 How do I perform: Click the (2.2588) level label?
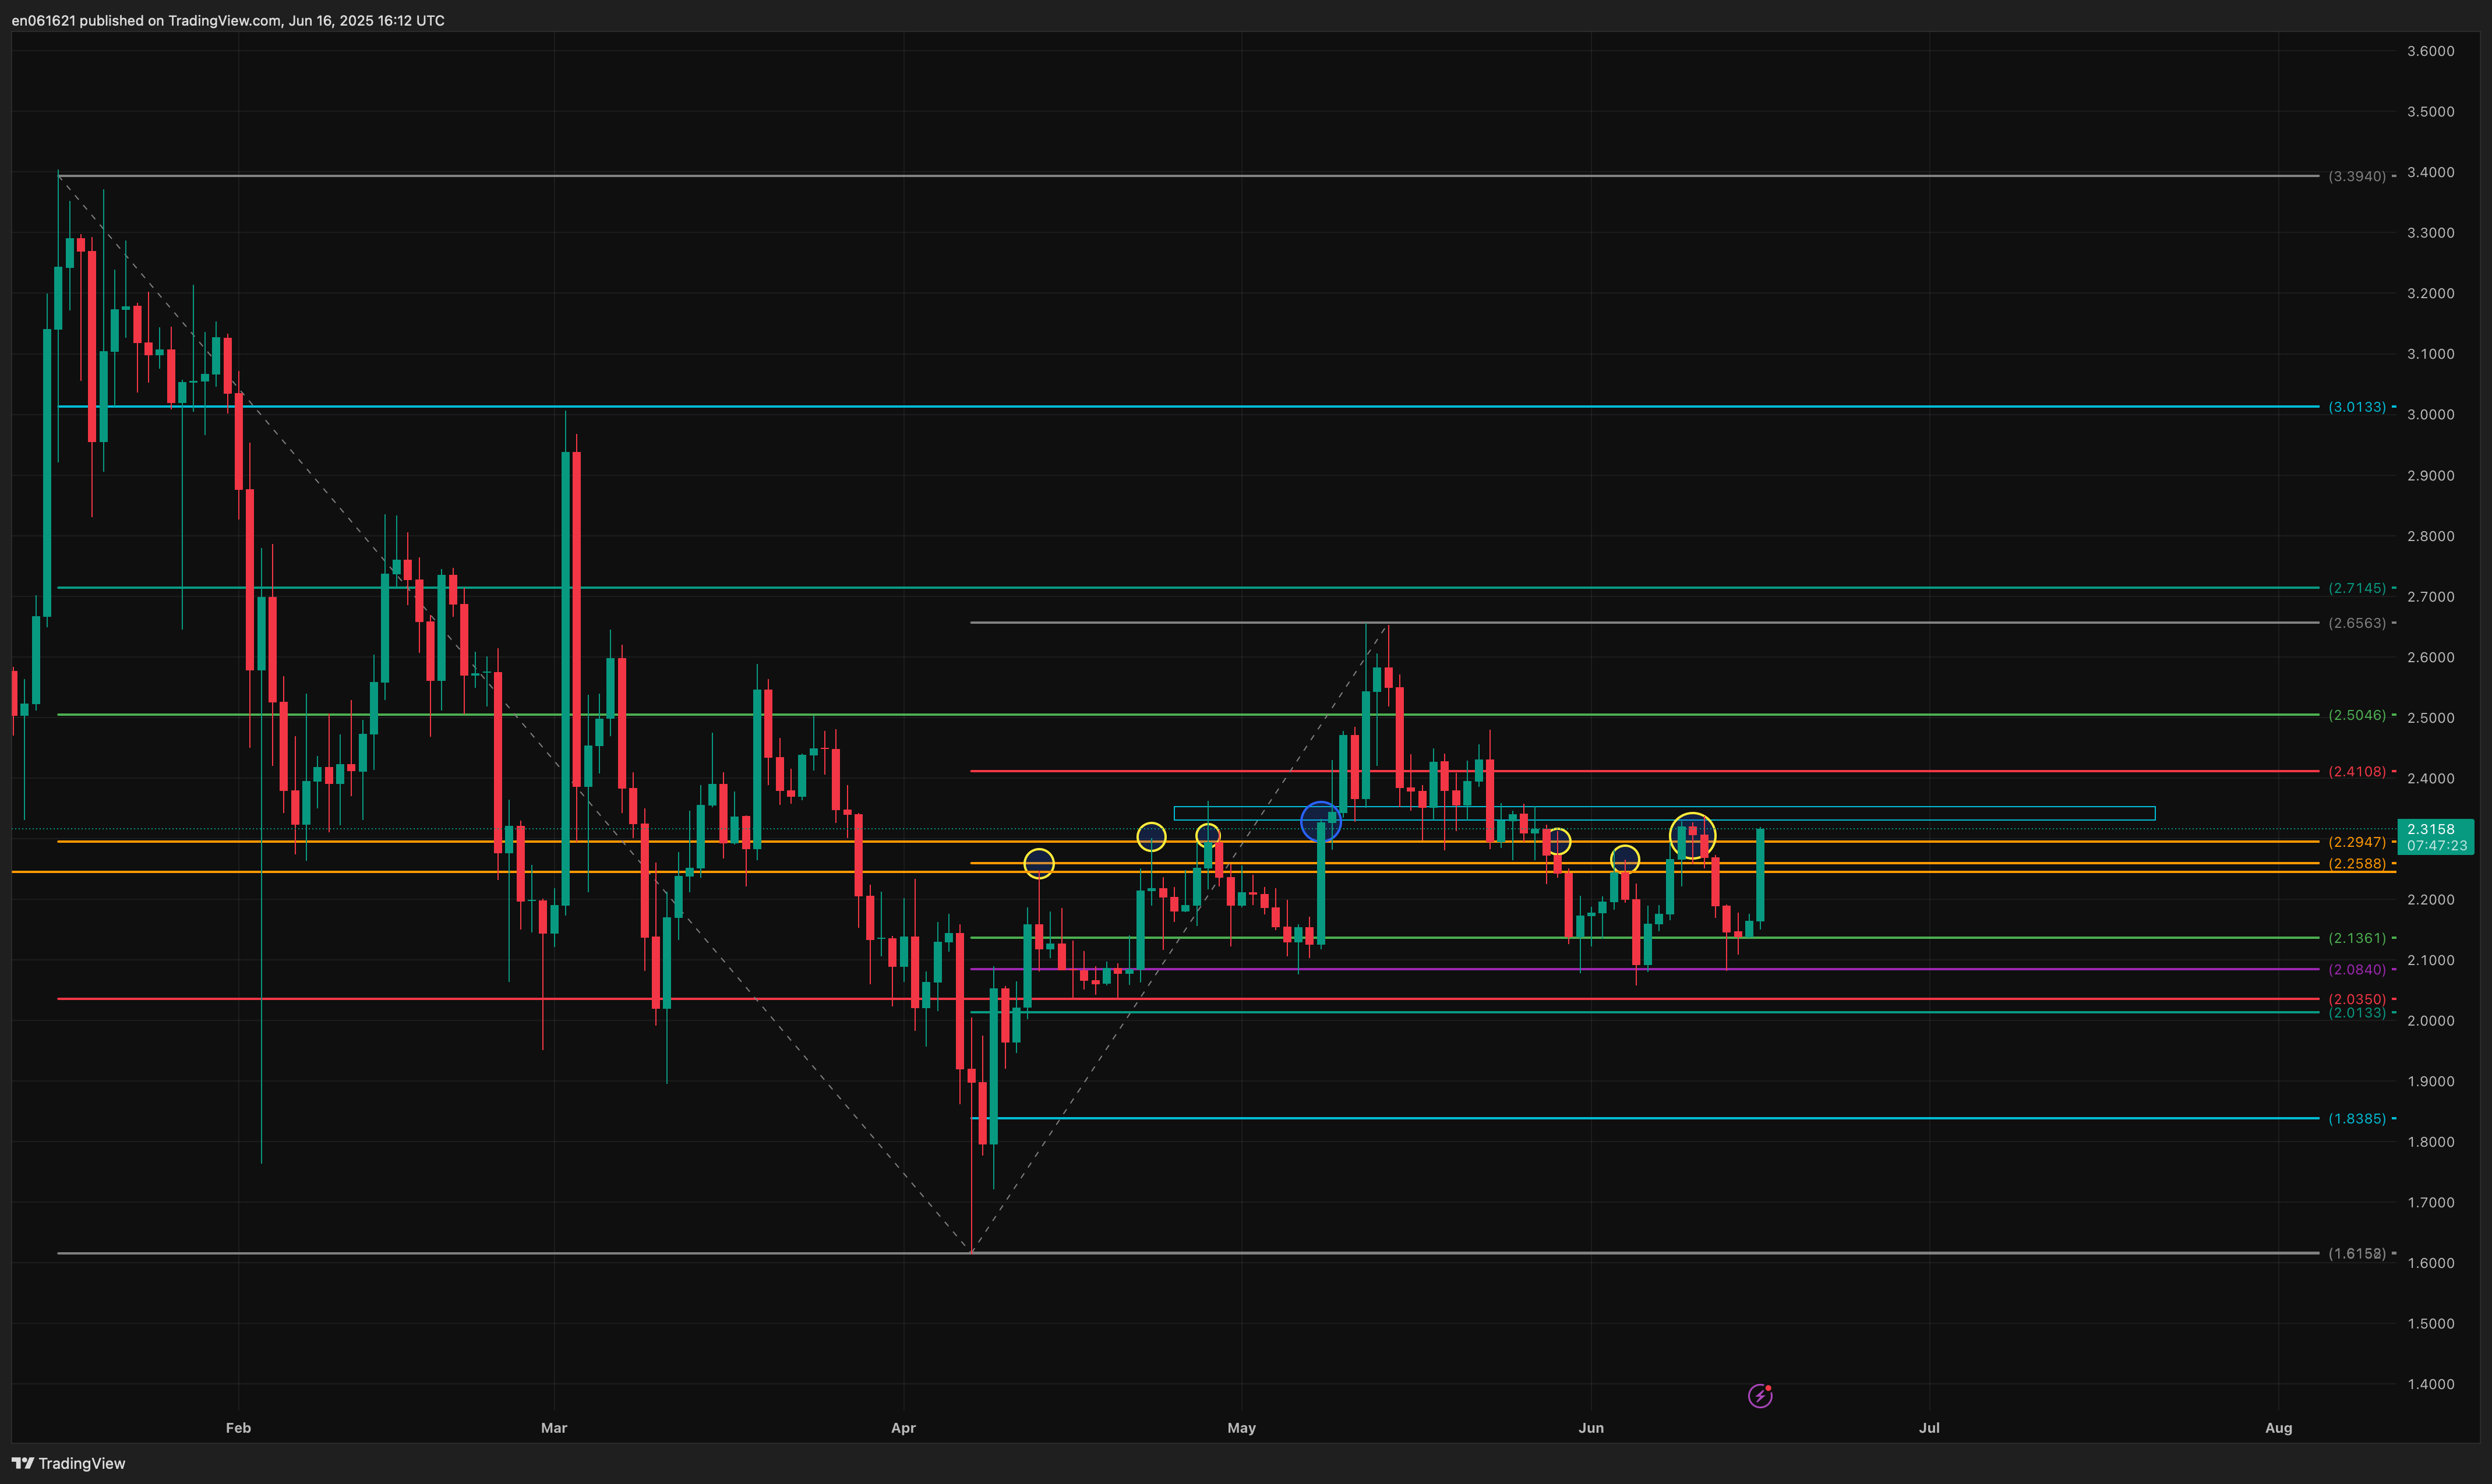click(x=2357, y=864)
